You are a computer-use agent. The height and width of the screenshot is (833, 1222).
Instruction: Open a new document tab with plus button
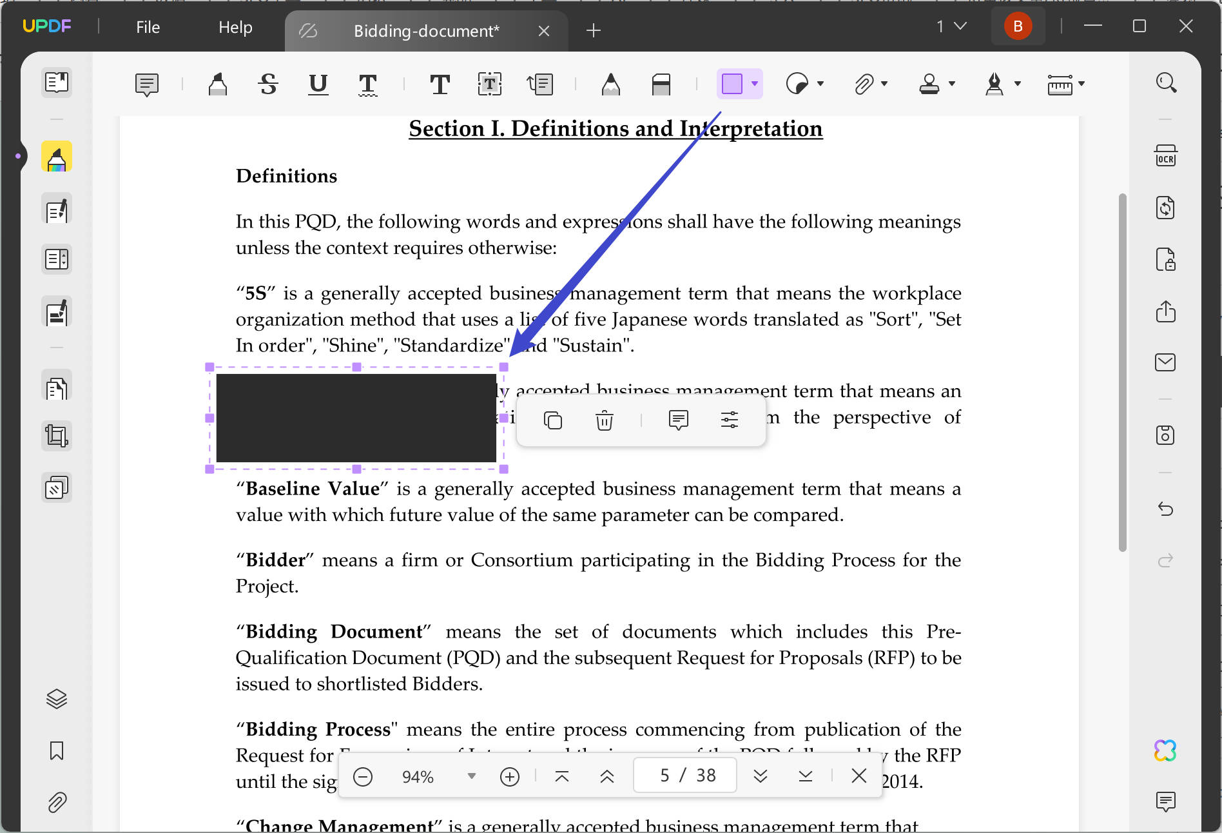point(593,30)
